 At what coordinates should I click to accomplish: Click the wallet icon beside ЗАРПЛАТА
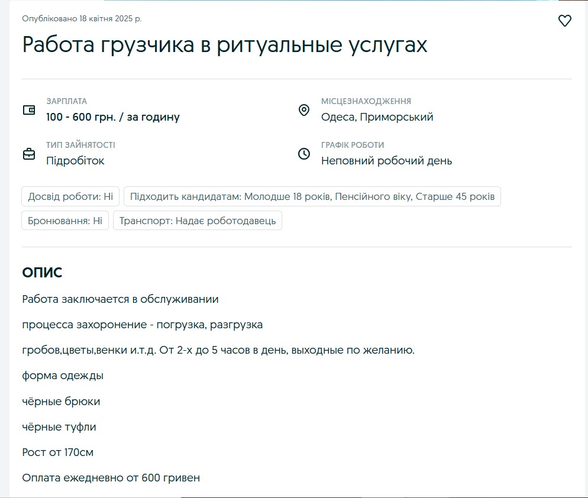(x=29, y=110)
